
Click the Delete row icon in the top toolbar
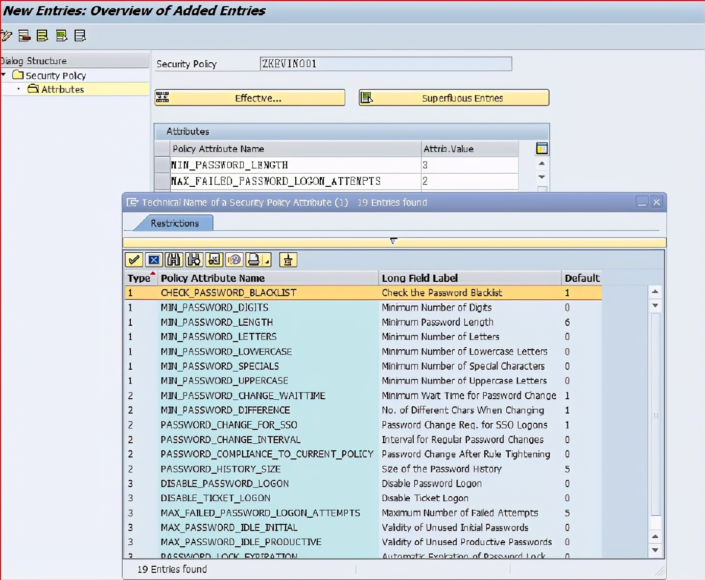24,36
